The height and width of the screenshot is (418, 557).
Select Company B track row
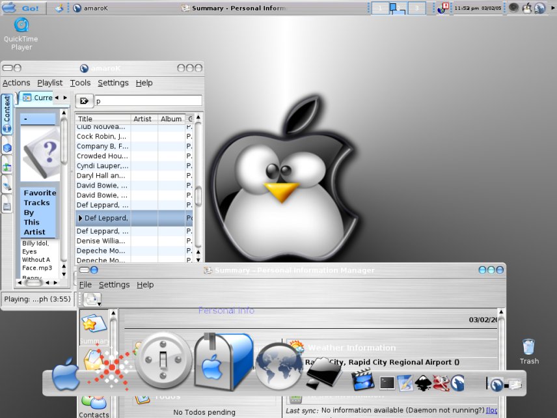point(134,146)
